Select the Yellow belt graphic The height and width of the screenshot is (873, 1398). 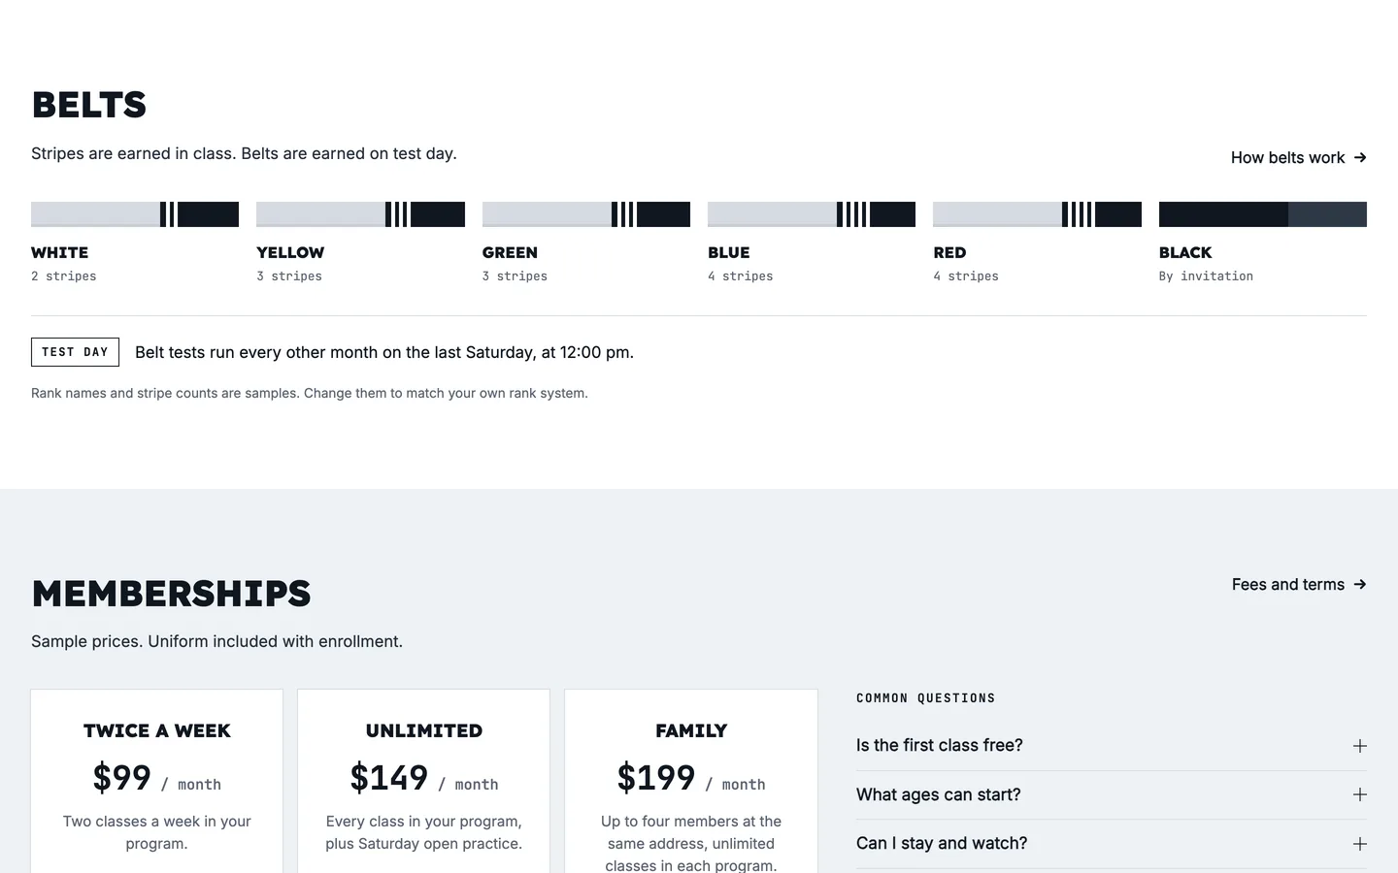[360, 214]
